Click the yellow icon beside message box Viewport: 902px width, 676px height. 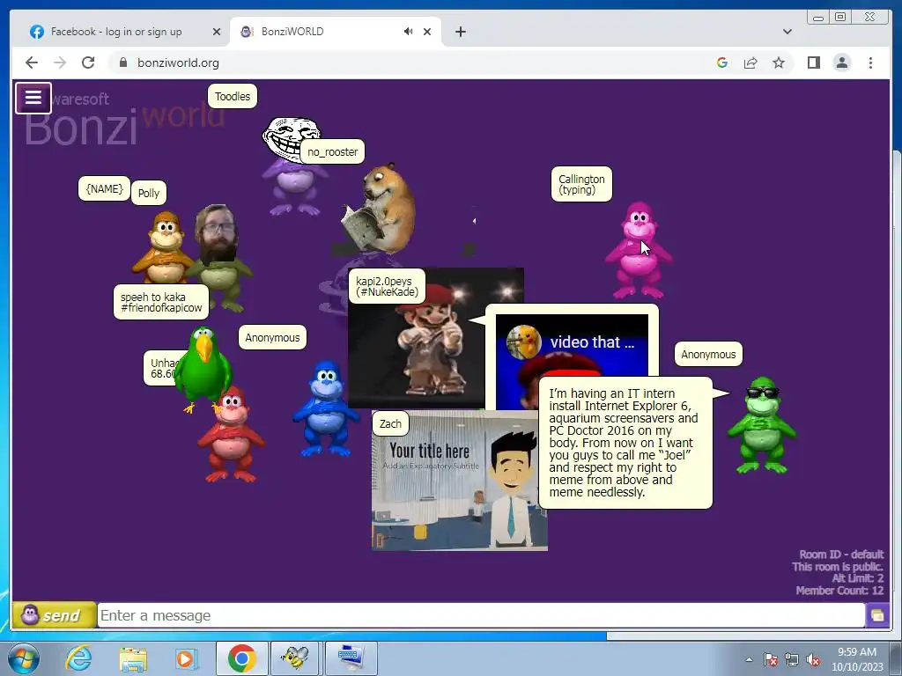[877, 615]
